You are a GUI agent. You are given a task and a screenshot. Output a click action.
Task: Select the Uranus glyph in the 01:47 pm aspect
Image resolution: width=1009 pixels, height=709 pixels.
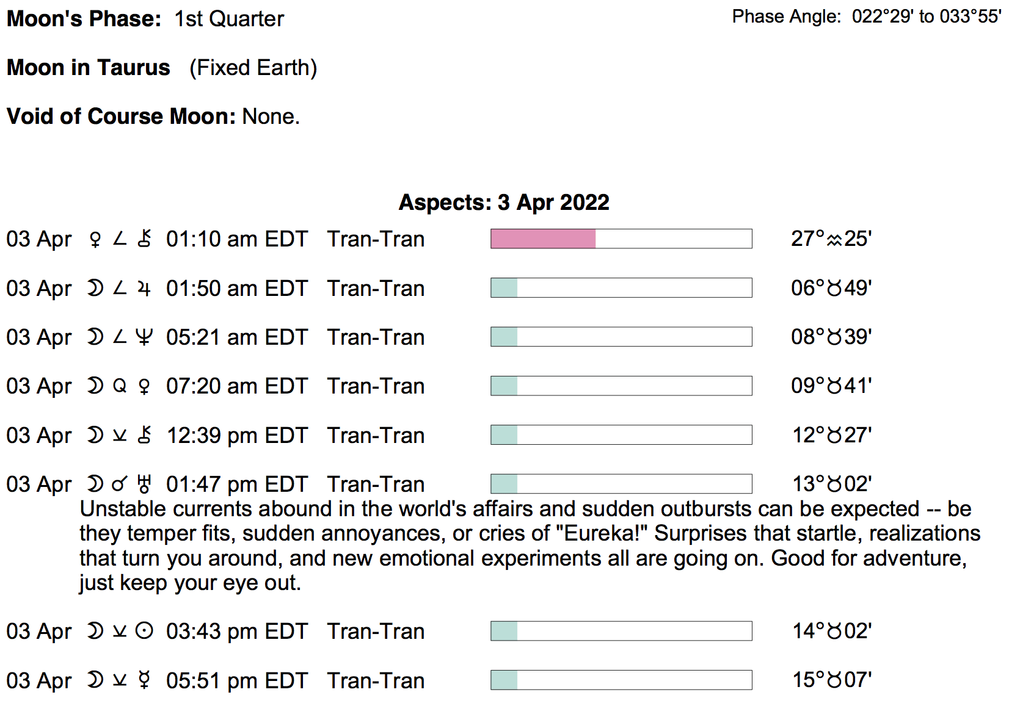click(144, 484)
